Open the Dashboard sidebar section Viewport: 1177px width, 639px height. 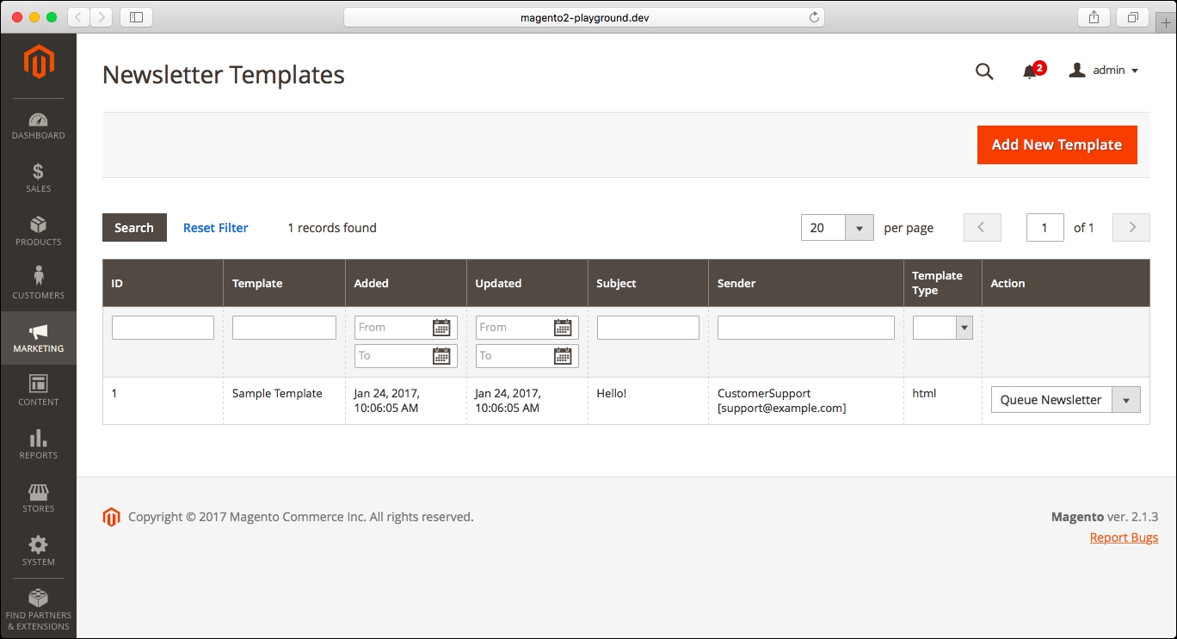[38, 125]
